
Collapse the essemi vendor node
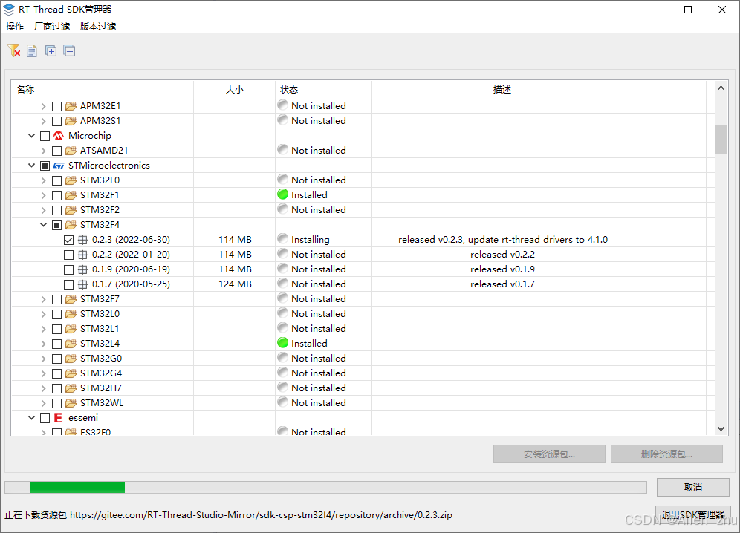point(32,418)
